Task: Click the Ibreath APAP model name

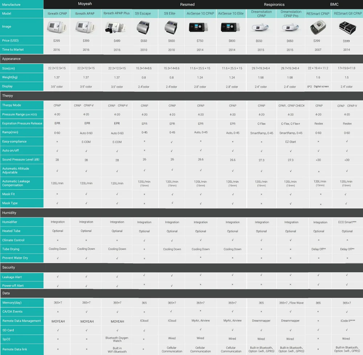Action: click(x=85, y=13)
